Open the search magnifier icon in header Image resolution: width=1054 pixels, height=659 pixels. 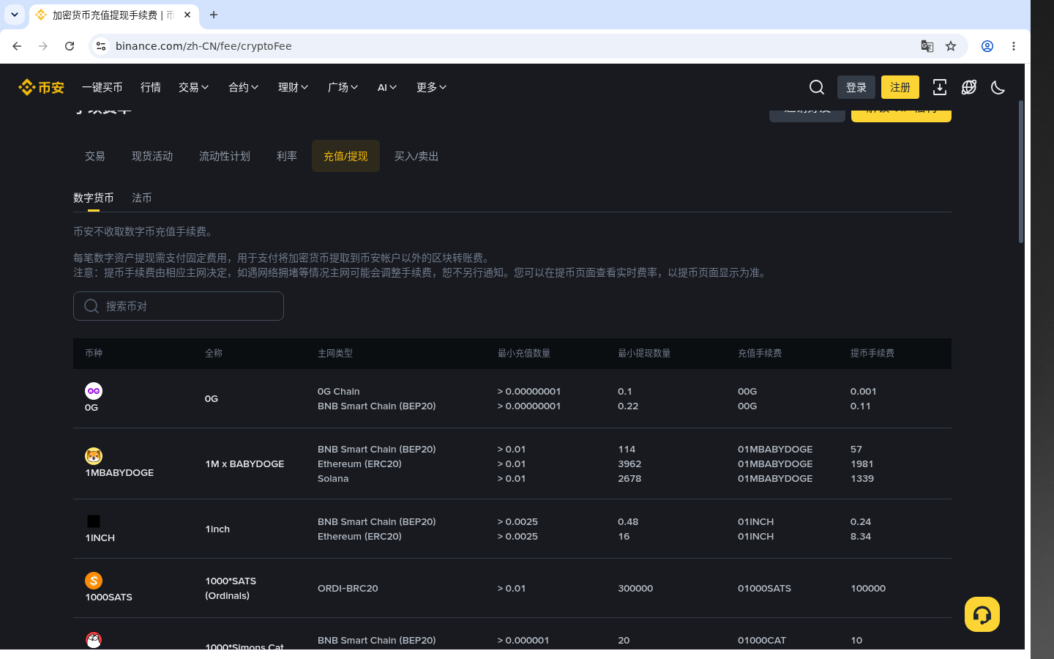[817, 87]
